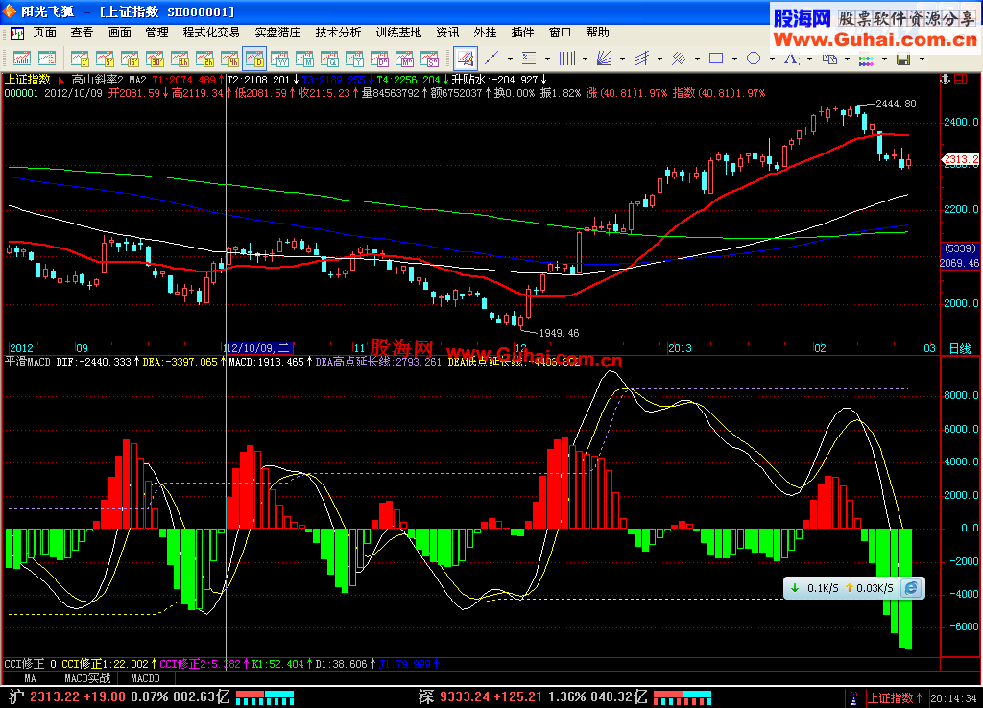Expand the channel lines tool dropdown arrow

pos(659,59)
